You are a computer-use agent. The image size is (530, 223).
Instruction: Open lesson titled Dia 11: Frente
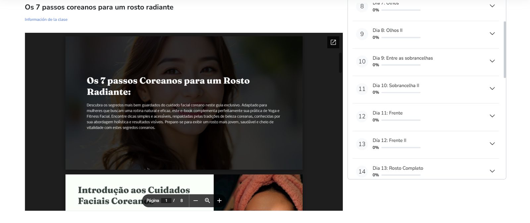(x=388, y=113)
